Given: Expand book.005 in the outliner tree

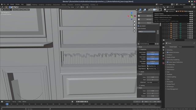Looking at the screenshot, I should click(x=169, y=28).
